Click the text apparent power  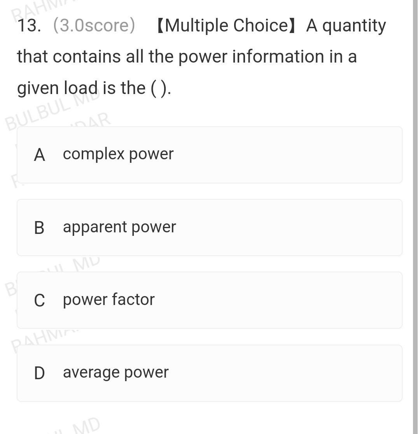(119, 227)
